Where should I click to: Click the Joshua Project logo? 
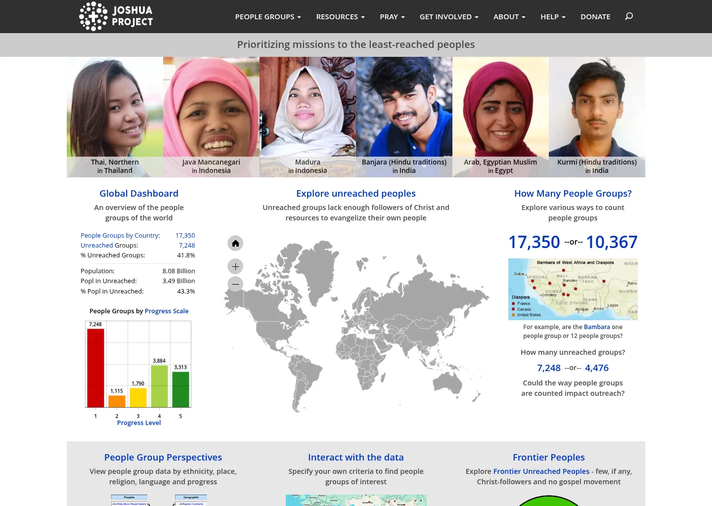click(x=116, y=16)
